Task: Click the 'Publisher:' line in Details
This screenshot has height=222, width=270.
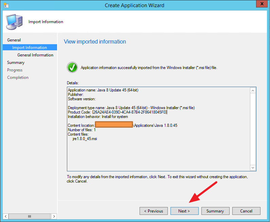Action: 76,95
